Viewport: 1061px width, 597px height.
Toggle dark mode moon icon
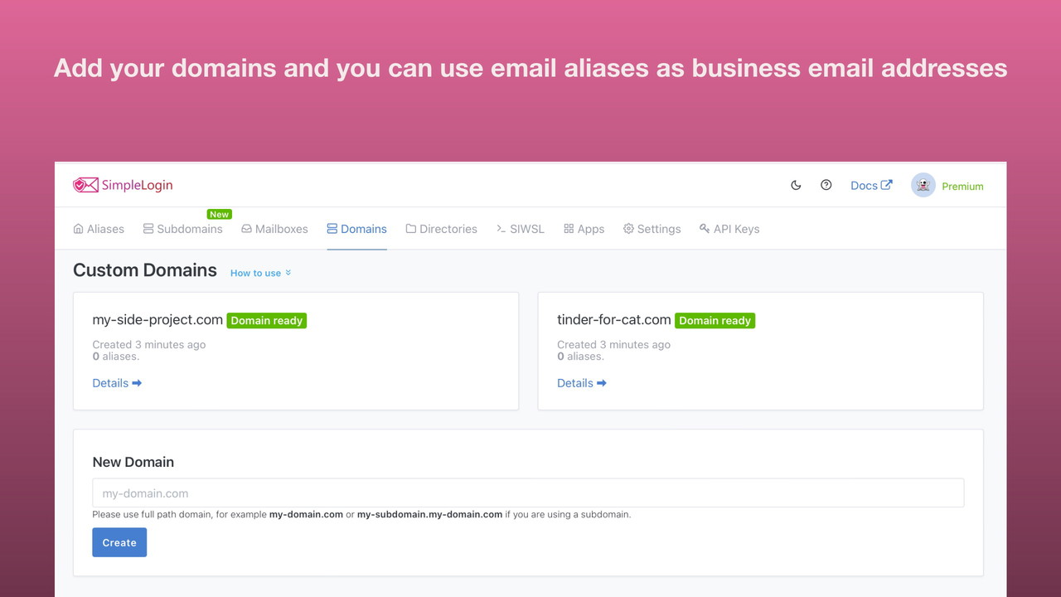[x=796, y=185]
